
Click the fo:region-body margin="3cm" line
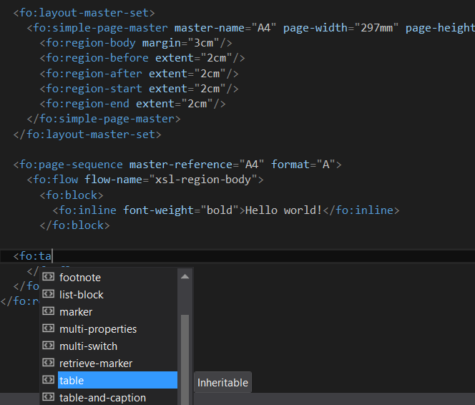tap(136, 44)
